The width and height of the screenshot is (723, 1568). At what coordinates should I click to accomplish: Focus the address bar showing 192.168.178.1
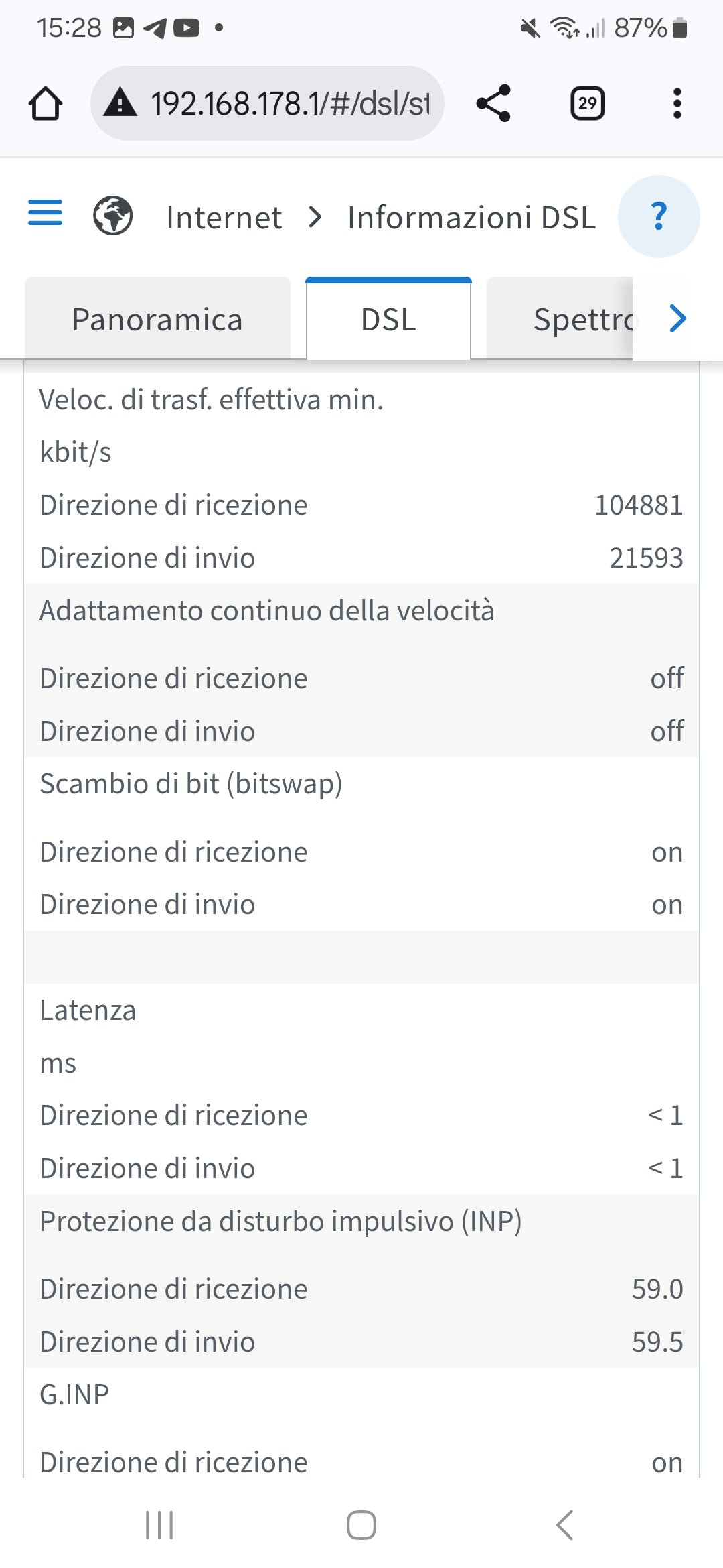[289, 104]
